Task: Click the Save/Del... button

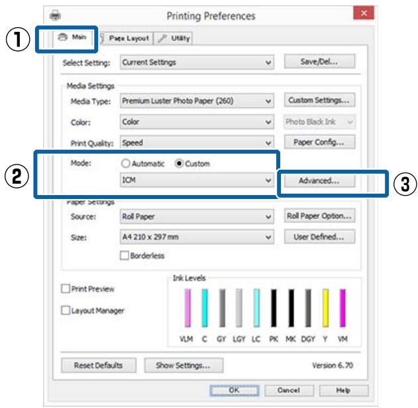Action: pos(319,62)
